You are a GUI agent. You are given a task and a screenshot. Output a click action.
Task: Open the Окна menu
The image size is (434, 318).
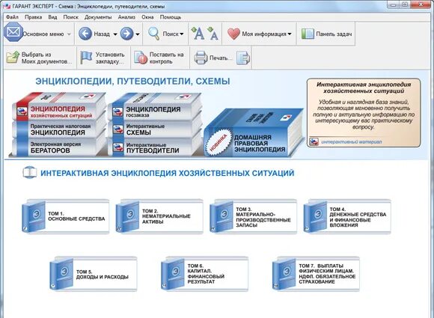click(x=147, y=17)
